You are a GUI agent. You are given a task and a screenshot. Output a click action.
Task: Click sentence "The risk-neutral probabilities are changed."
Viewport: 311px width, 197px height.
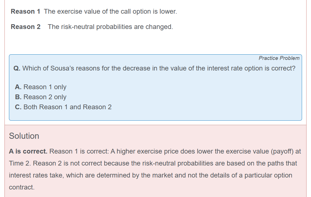[110, 27]
